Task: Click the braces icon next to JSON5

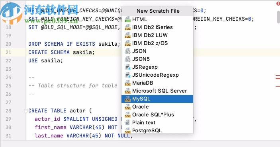Action: click(x=128, y=59)
